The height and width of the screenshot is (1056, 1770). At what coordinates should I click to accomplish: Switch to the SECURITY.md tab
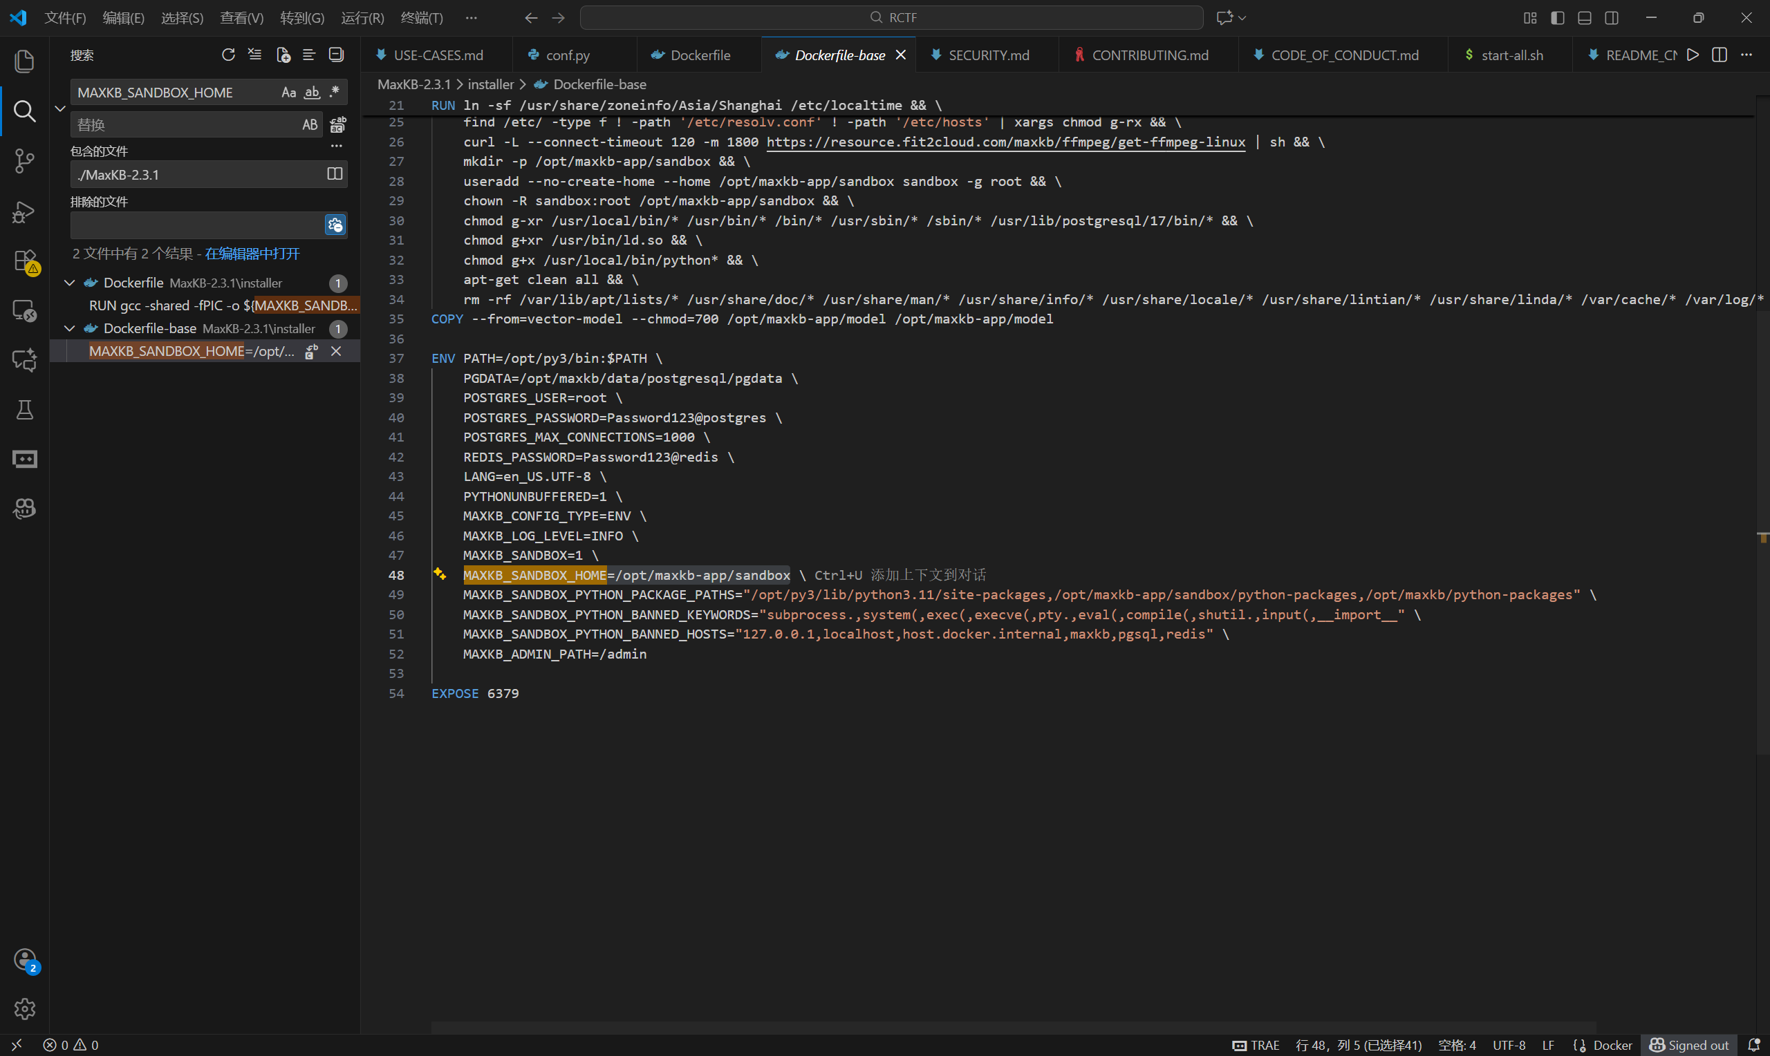point(988,55)
